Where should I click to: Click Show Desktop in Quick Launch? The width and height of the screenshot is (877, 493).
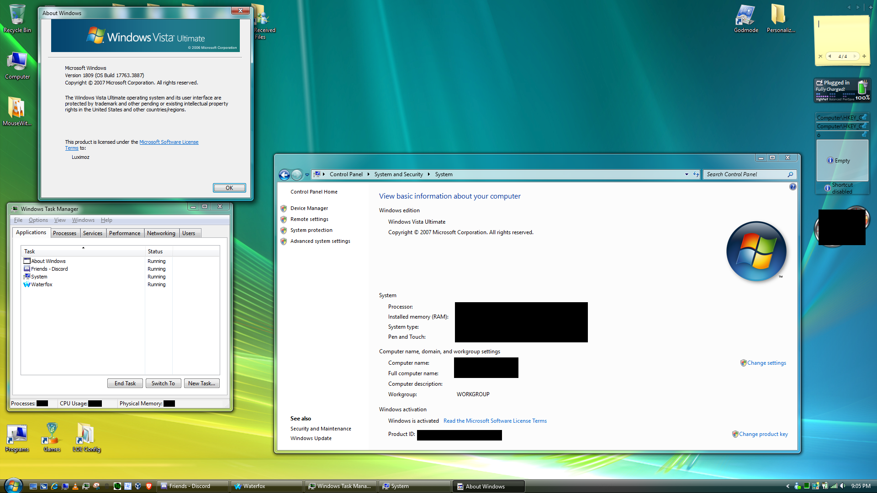coord(33,486)
